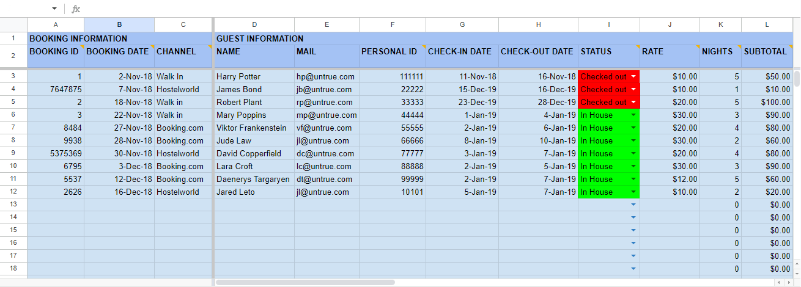Click the vertical scrollbar thumb
This screenshot has height=287, width=801.
[x=797, y=79]
